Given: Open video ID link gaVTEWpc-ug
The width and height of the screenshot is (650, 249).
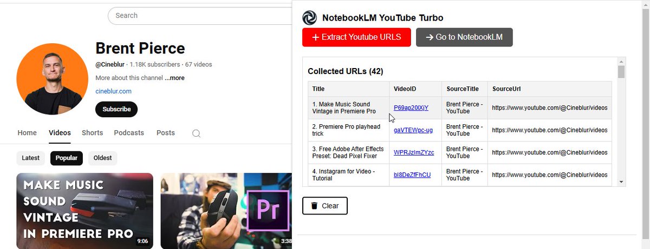Looking at the screenshot, I should pos(413,130).
